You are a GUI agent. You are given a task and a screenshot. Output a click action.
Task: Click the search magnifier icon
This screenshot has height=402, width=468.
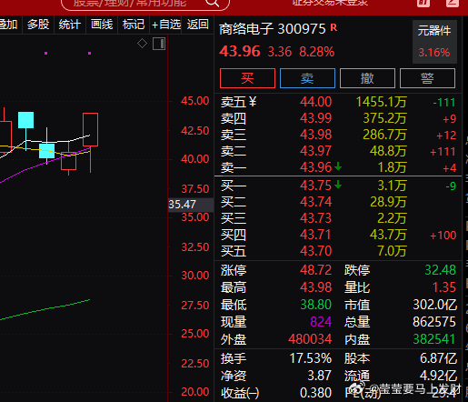click(212, 3)
